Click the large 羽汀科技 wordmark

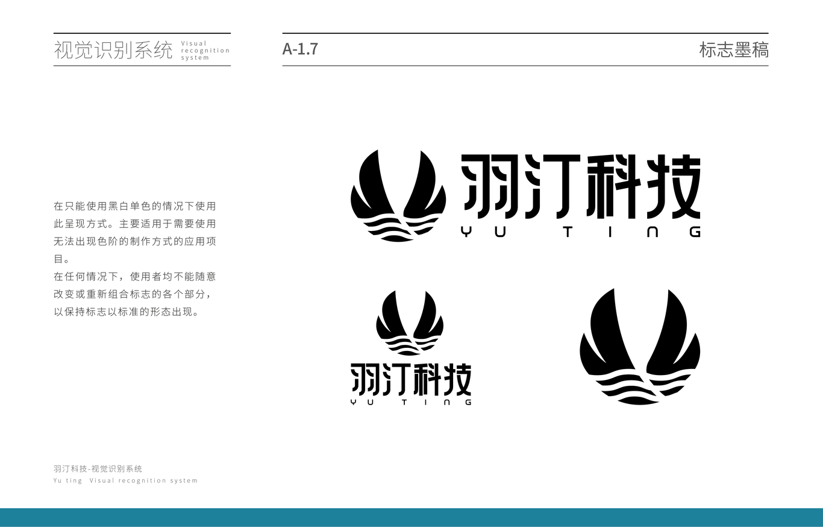click(581, 187)
